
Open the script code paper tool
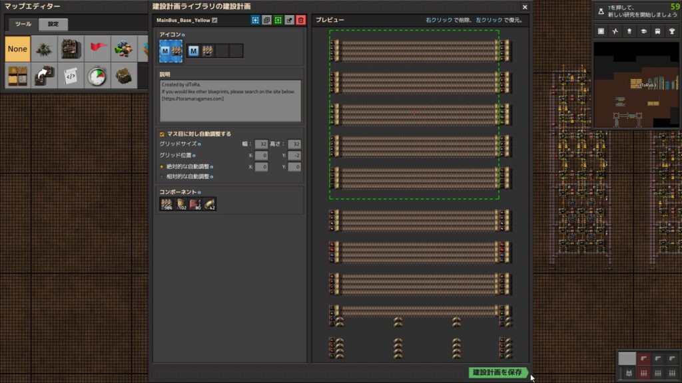click(x=71, y=76)
